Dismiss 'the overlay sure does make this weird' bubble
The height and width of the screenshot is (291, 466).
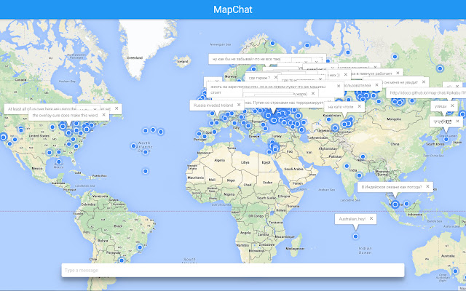click(103, 115)
